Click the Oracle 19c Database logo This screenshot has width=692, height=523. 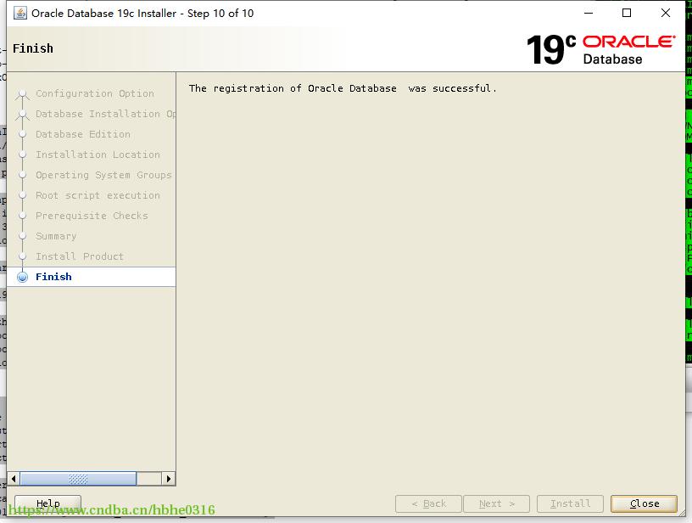click(x=601, y=49)
